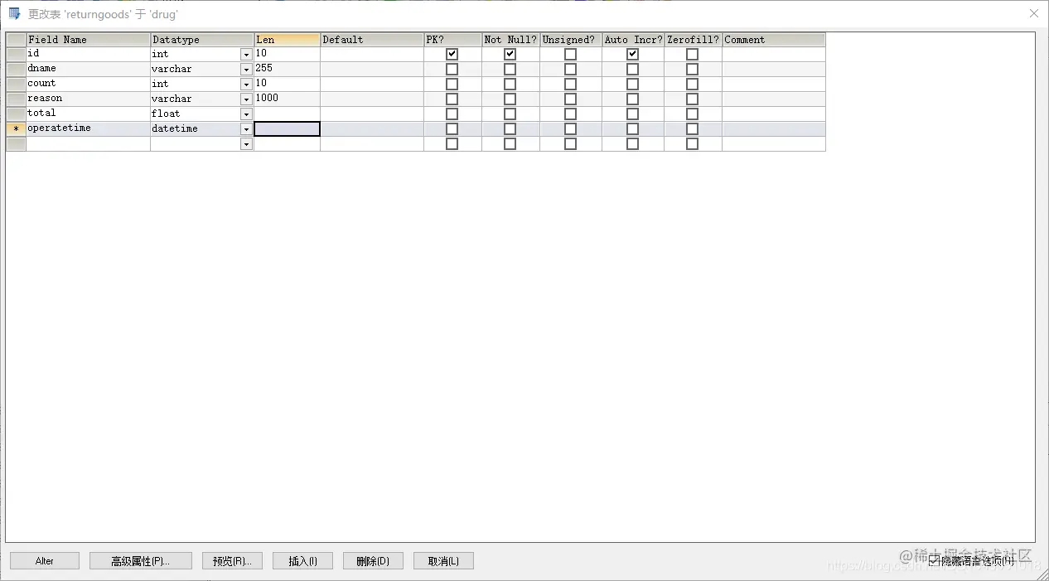Select the 'count' field name cell

point(88,84)
